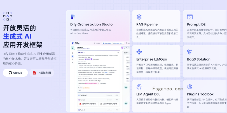The image size is (227, 113).
Task: Select Explore in the studio preview
Action: [x=97, y=43]
